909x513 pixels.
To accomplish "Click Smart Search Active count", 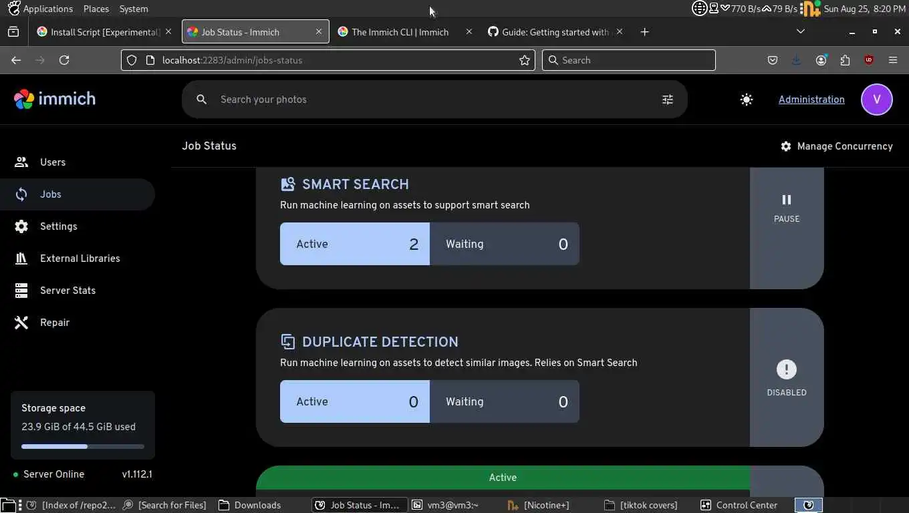I will (x=354, y=244).
